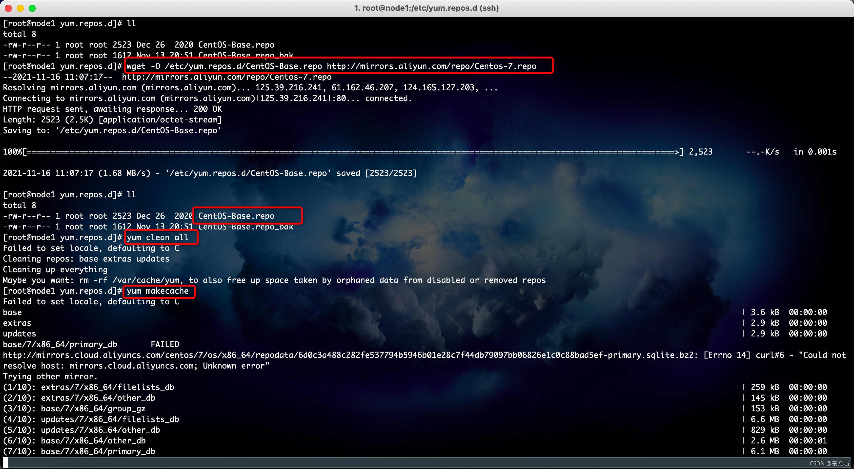Click the window title root@node1:/etc/yum.repos.d (ssh)

[x=426, y=8]
